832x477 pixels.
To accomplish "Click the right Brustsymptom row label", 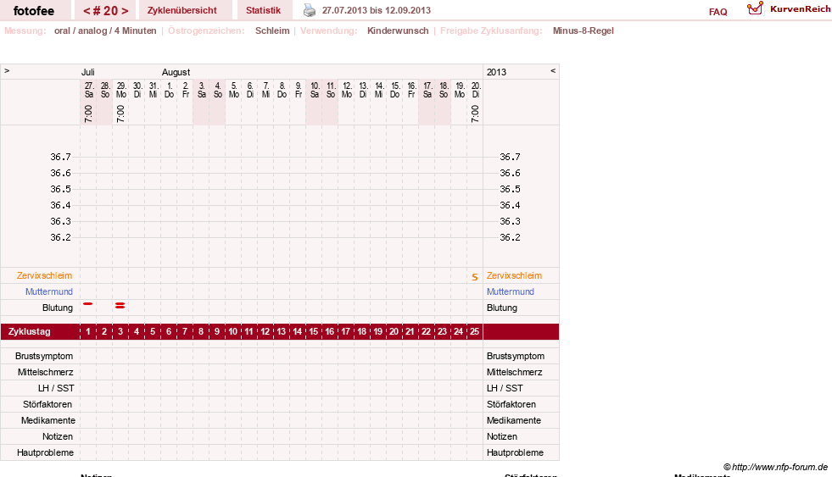I will [515, 356].
